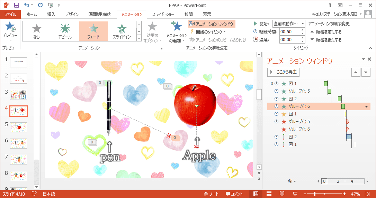Click the Help question mark icon
Screen dimensions: 376x198
(330, 5)
